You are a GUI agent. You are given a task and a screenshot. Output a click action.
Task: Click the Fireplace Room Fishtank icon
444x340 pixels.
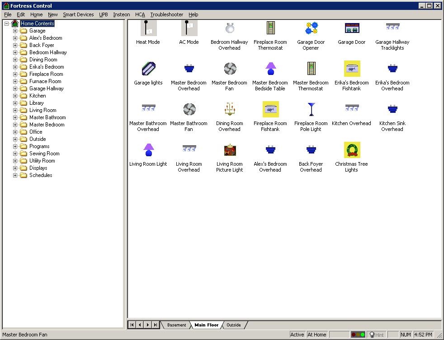[270, 110]
